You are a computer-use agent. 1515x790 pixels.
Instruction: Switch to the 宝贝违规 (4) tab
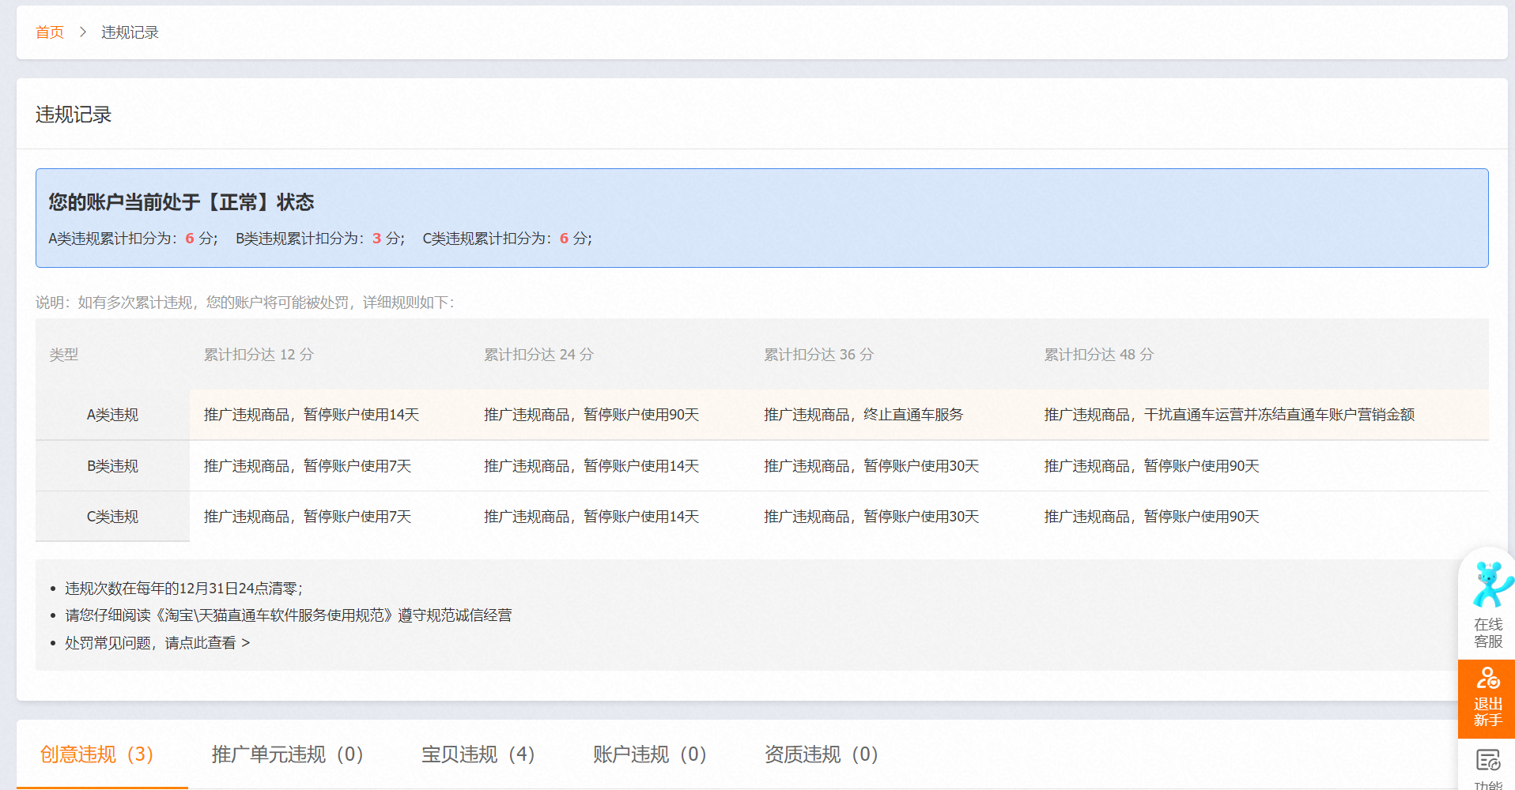click(x=478, y=754)
